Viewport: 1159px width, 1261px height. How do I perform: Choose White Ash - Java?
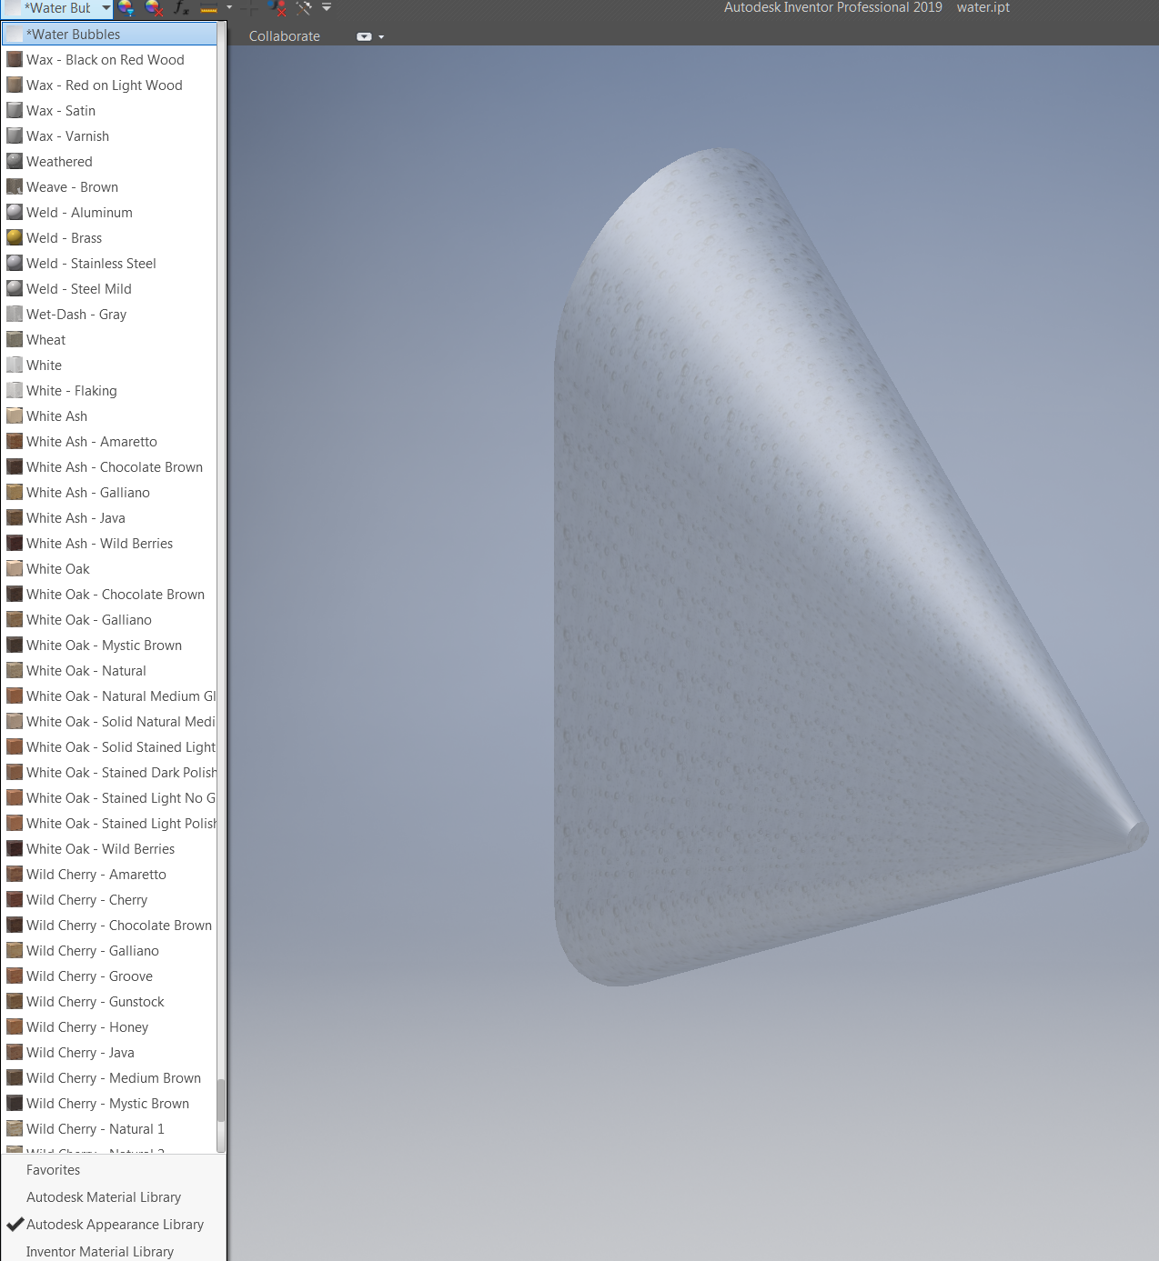click(x=109, y=518)
